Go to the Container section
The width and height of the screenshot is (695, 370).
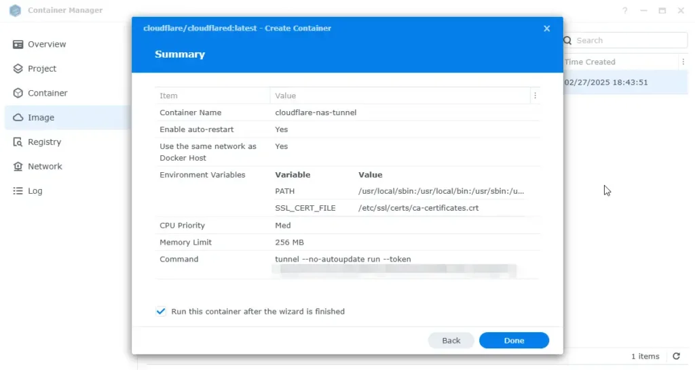pos(67,93)
